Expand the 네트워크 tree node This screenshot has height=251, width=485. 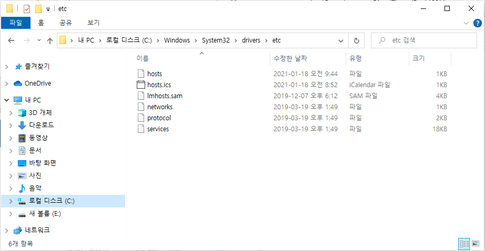click(7, 231)
